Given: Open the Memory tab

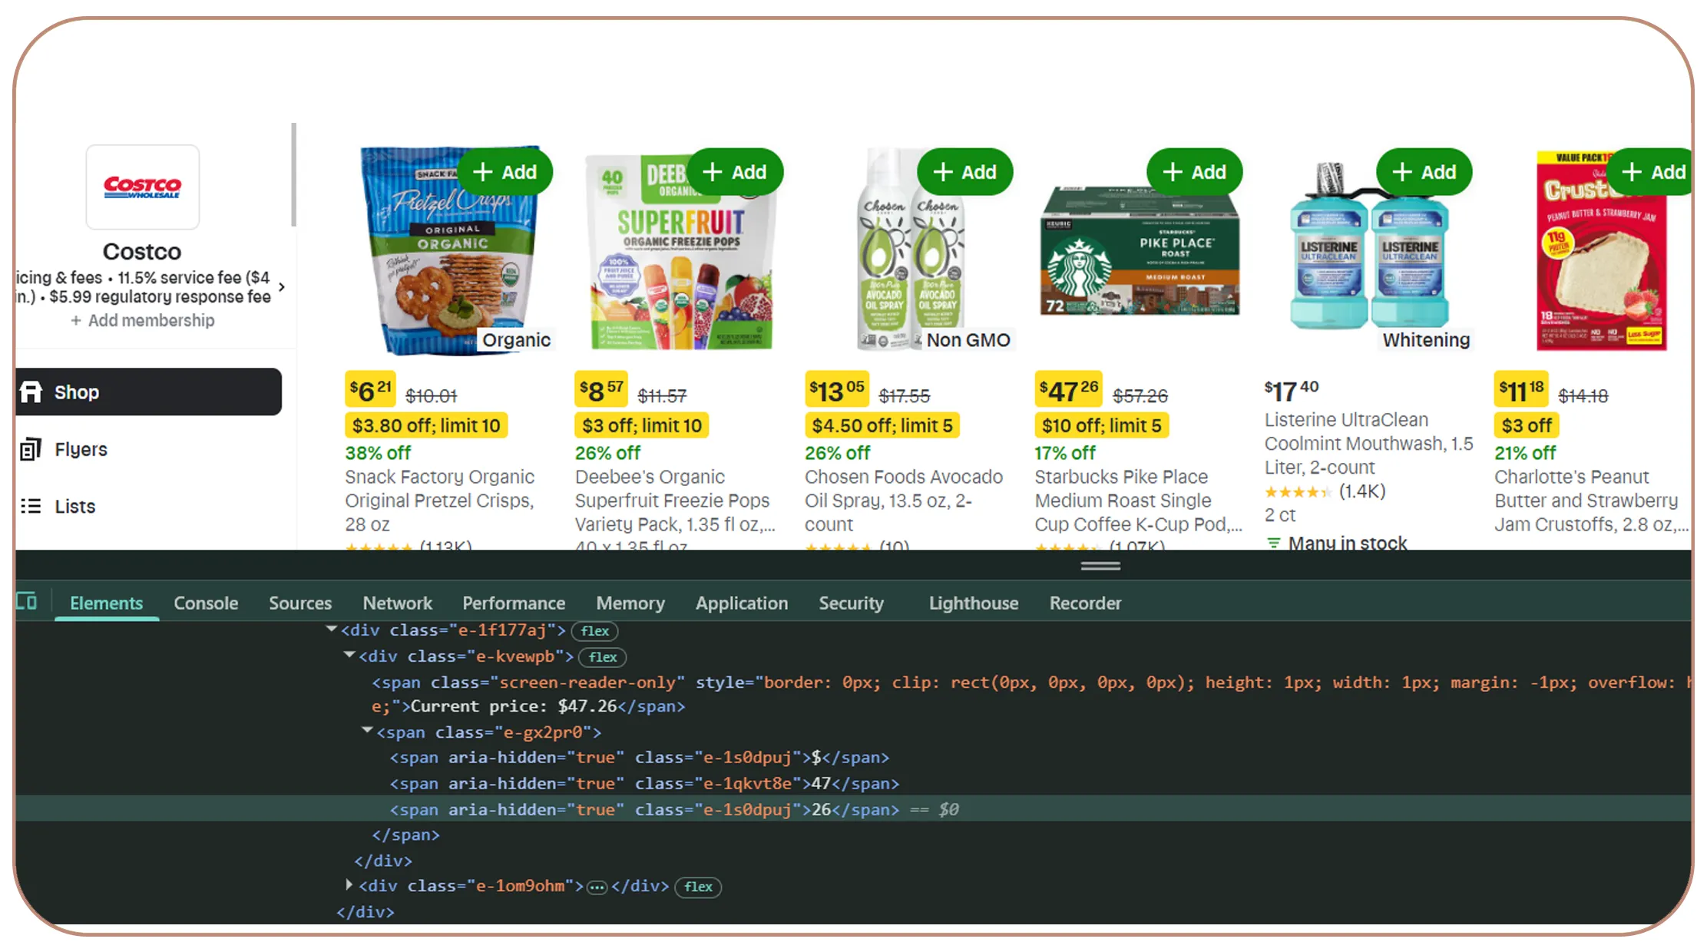Looking at the screenshot, I should pyautogui.click(x=630, y=603).
